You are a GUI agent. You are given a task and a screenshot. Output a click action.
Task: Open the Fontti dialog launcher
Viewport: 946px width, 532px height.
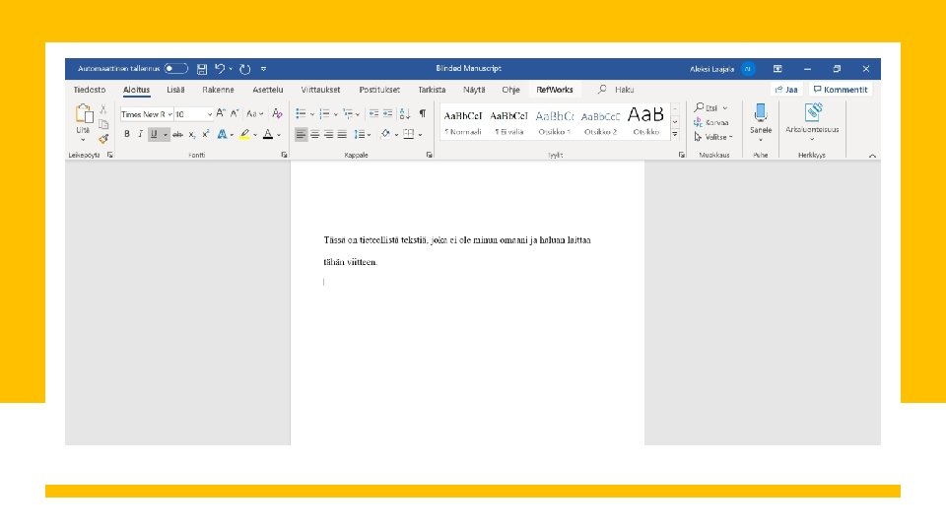pos(284,155)
